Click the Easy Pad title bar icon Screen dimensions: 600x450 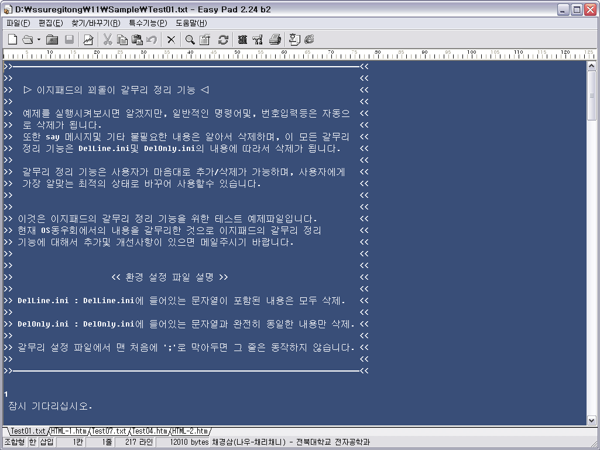point(8,9)
